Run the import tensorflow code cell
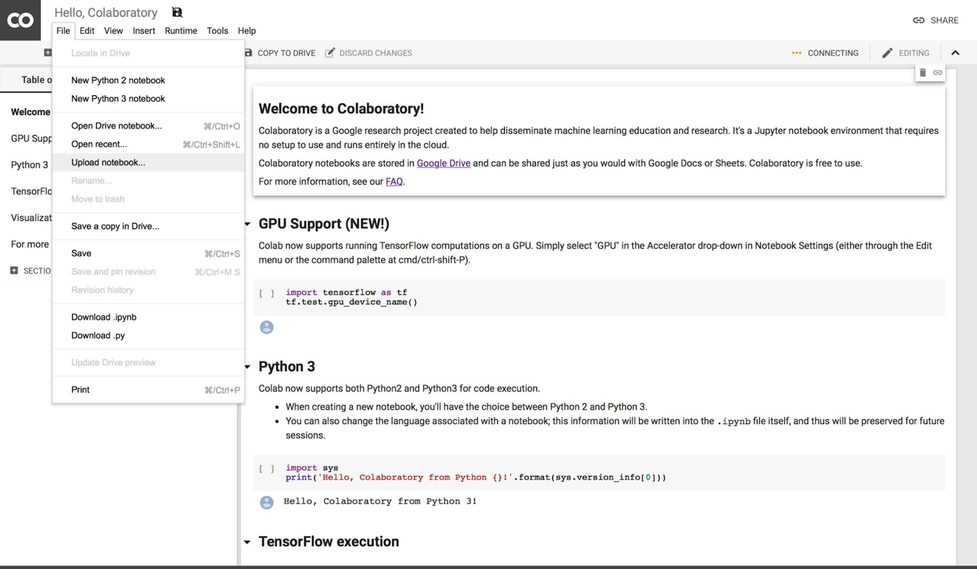 coord(267,293)
